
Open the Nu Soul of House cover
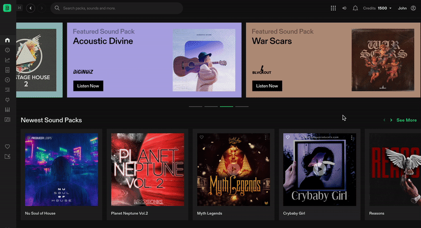point(62,170)
